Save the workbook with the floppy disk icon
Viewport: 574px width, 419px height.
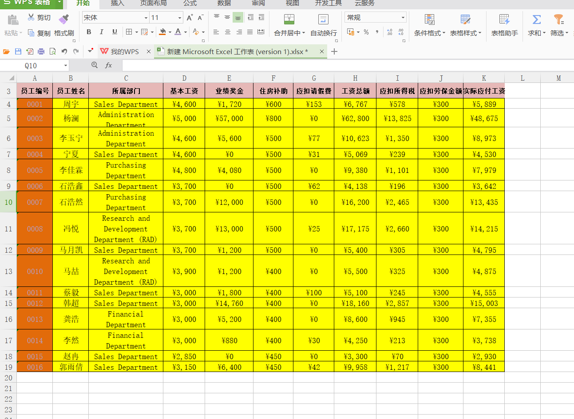coord(18,51)
